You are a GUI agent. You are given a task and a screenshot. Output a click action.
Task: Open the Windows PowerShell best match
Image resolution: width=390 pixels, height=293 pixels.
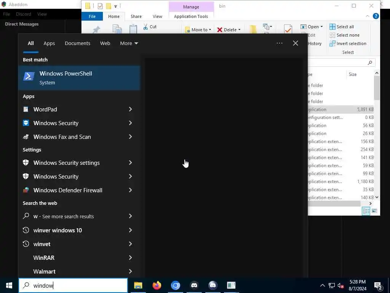tap(79, 78)
